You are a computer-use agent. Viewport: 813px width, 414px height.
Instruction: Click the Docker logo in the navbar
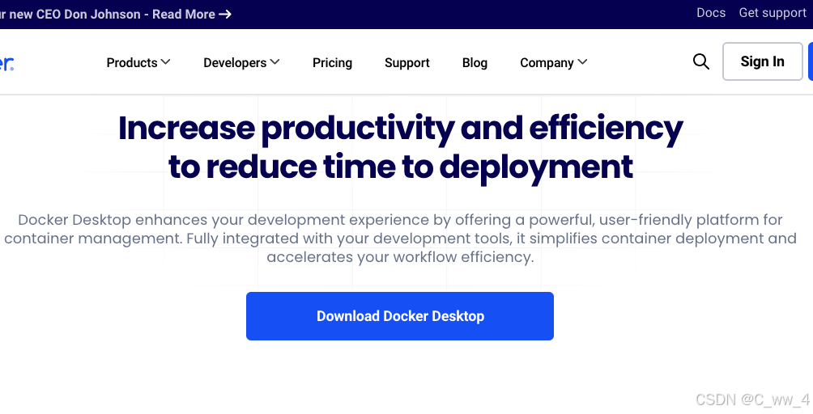pyautogui.click(x=6, y=63)
